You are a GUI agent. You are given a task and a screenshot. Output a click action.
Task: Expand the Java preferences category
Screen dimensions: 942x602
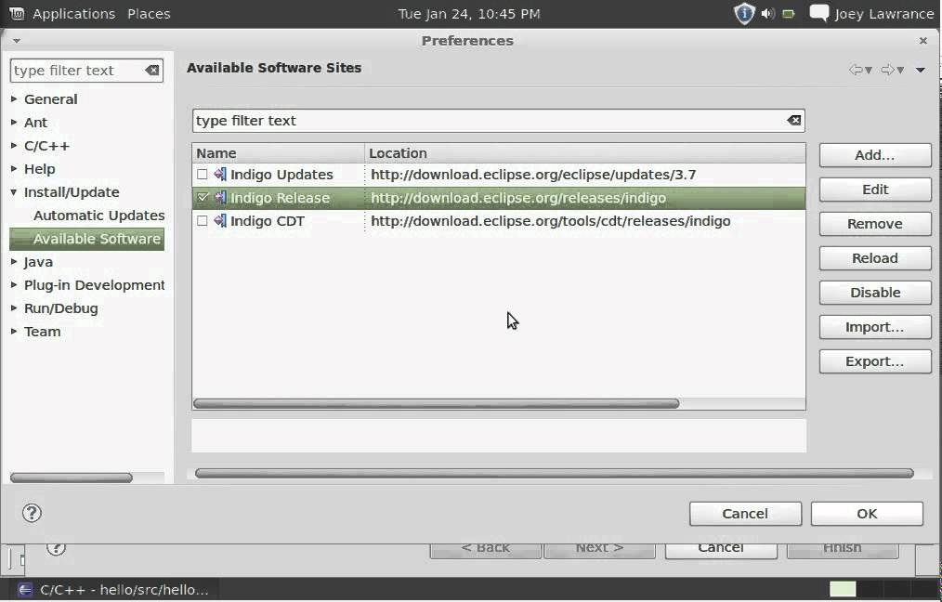(14, 262)
